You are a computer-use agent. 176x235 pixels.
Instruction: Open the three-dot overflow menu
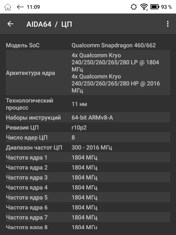pyautogui.click(x=167, y=24)
